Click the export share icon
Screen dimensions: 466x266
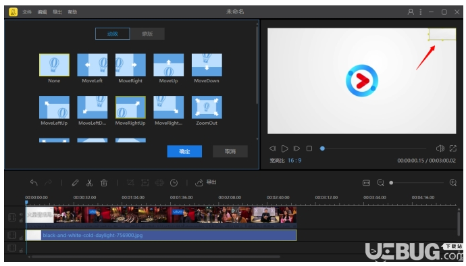pos(199,182)
